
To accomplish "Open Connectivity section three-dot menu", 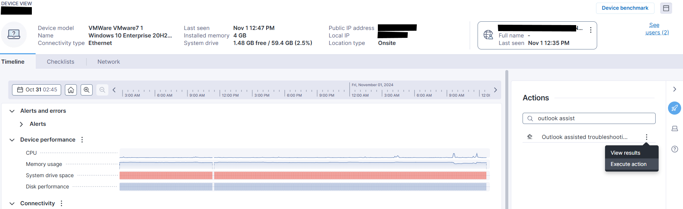I will click(x=61, y=203).
